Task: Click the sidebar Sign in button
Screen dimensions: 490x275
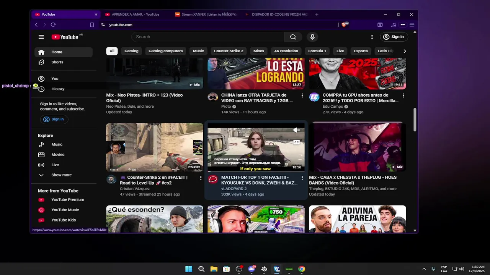Action: click(54, 119)
